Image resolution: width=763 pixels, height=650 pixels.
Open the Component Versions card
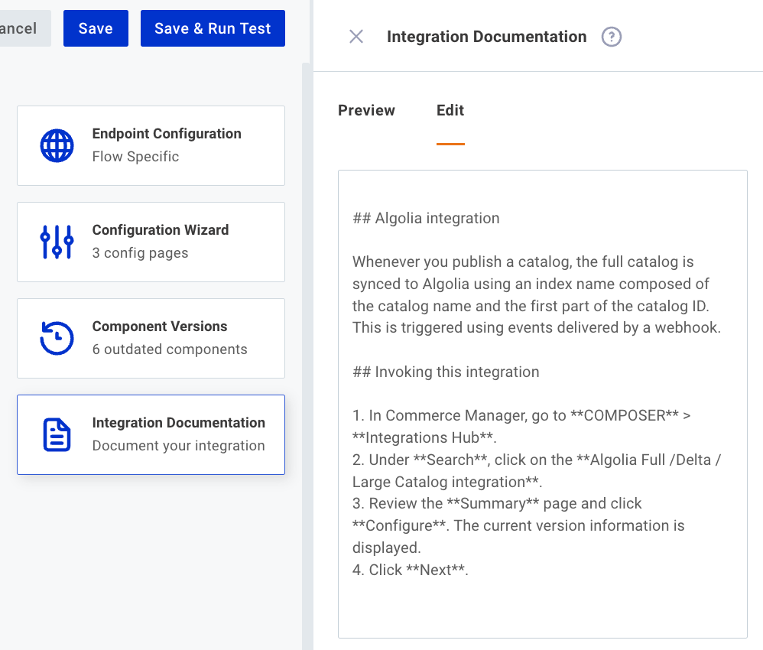[151, 338]
